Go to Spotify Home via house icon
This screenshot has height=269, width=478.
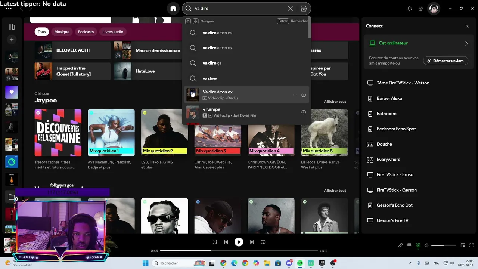pos(173,9)
